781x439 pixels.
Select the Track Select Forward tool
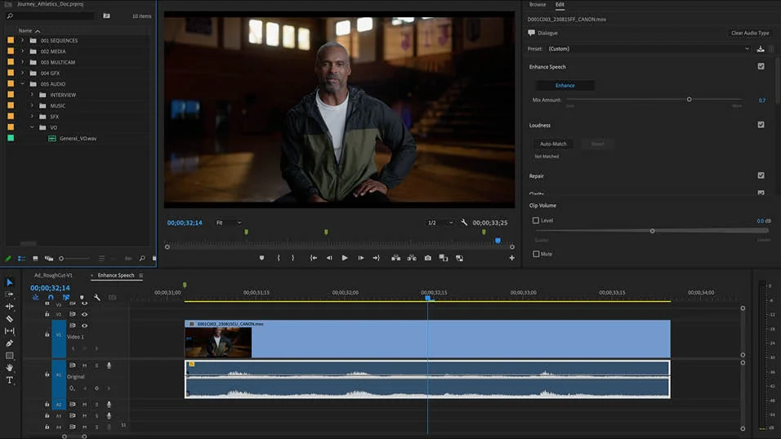pyautogui.click(x=10, y=294)
